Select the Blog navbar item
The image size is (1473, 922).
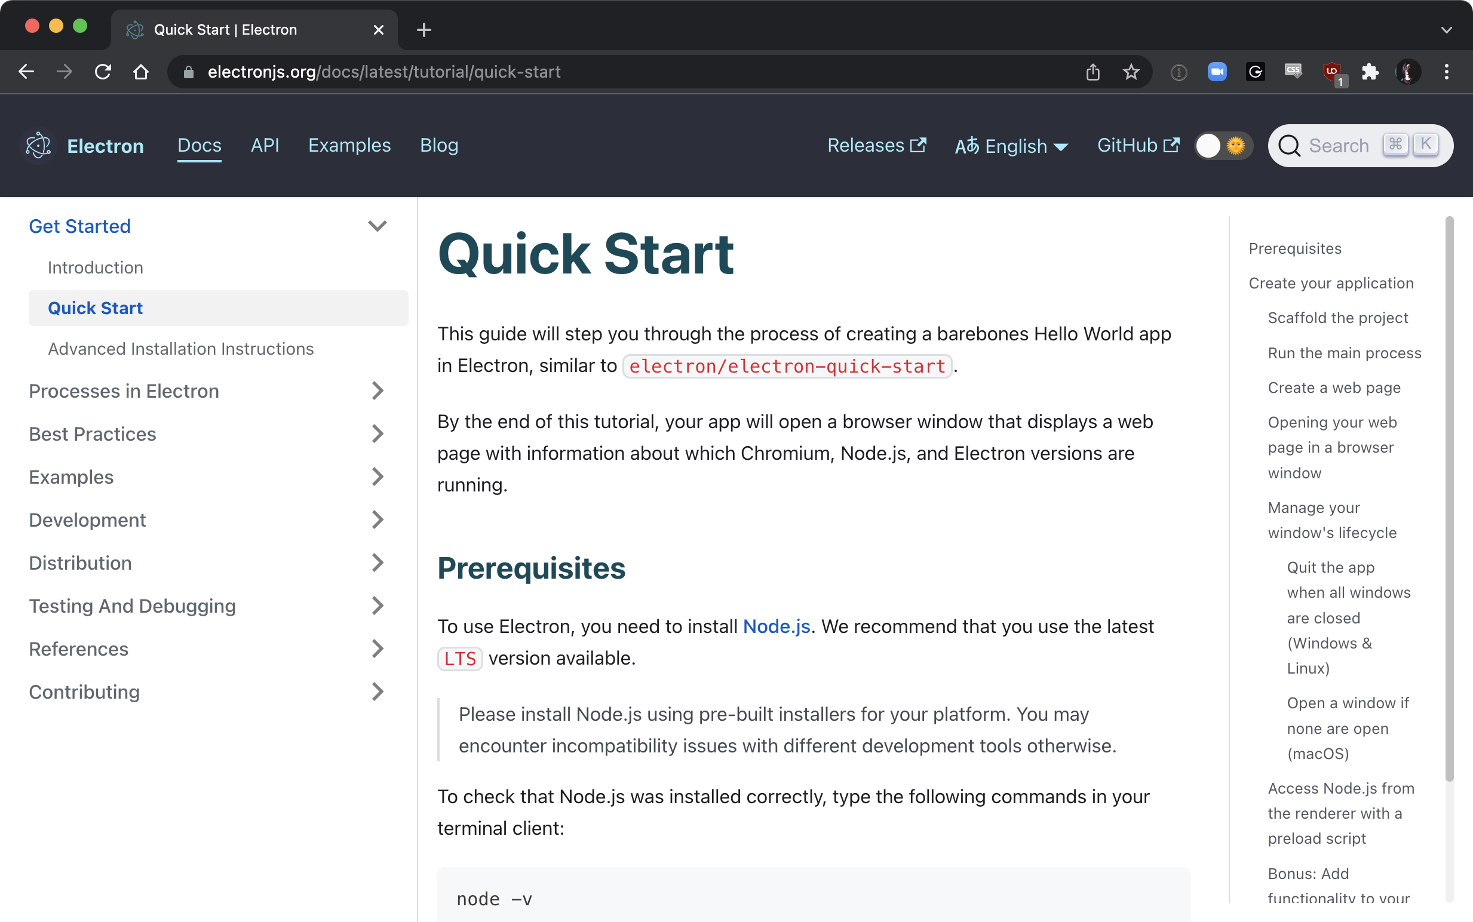click(x=439, y=145)
